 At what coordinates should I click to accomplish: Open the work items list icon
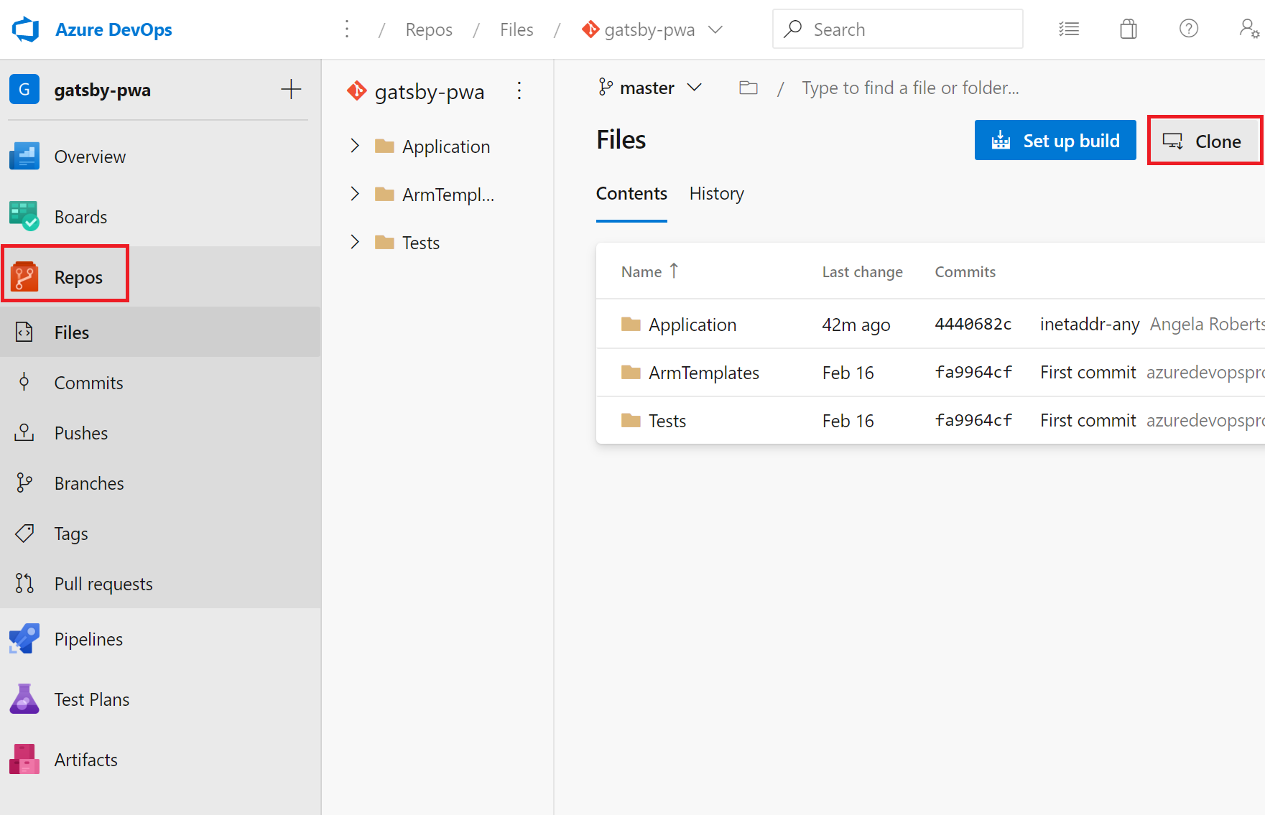click(1068, 29)
